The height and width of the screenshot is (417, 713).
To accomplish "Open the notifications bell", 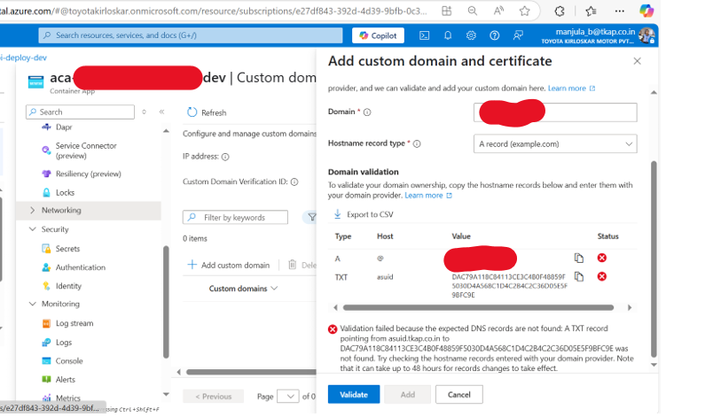I will pyautogui.click(x=448, y=35).
